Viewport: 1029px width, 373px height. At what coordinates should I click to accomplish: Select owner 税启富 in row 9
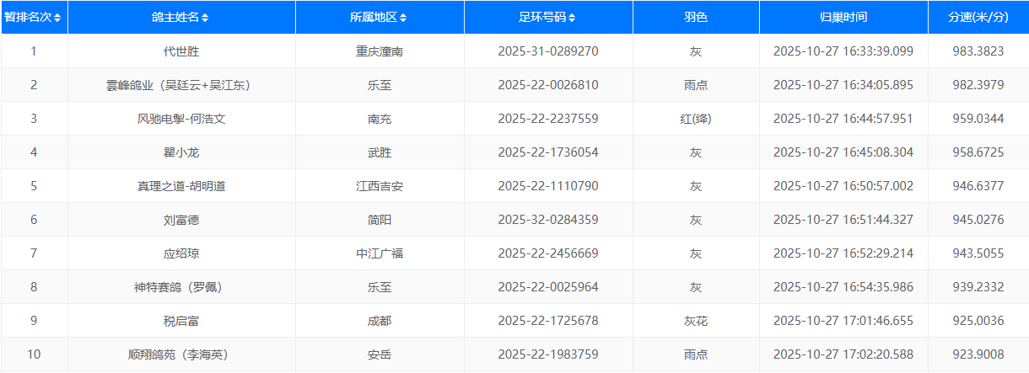pos(181,321)
